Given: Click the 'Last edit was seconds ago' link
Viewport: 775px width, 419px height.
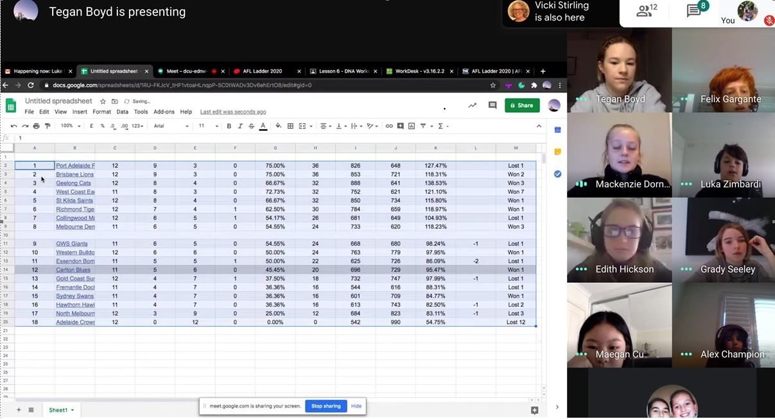Looking at the screenshot, I should coord(233,112).
